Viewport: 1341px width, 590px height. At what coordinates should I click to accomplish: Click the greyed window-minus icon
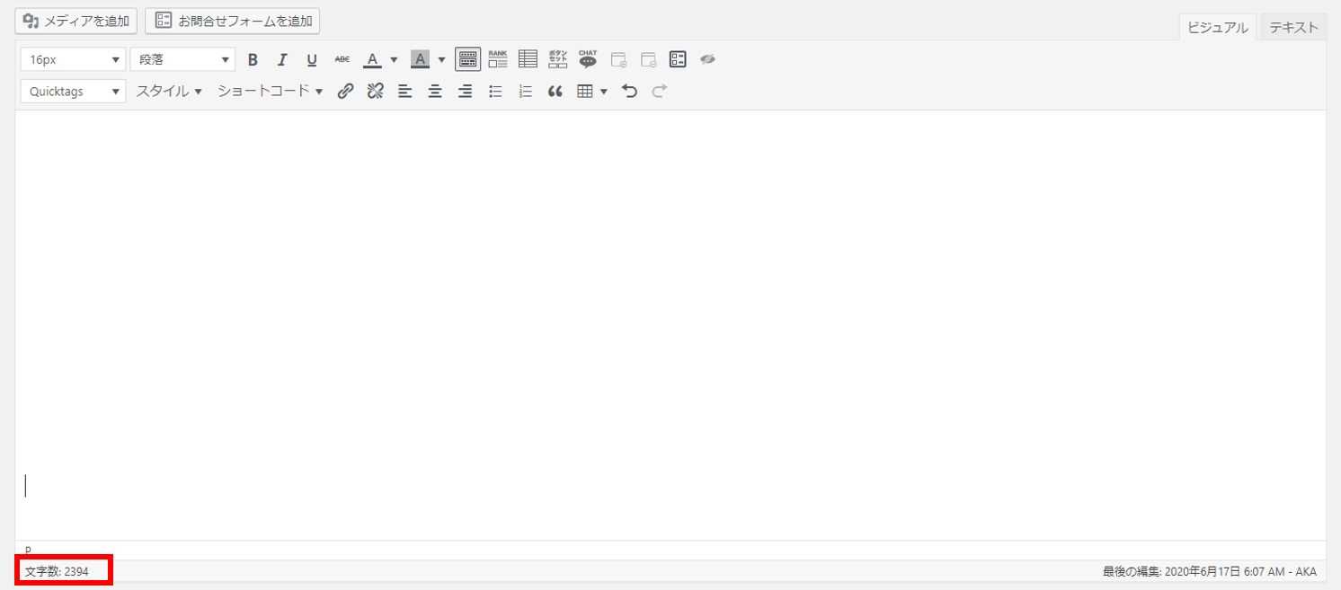point(648,60)
